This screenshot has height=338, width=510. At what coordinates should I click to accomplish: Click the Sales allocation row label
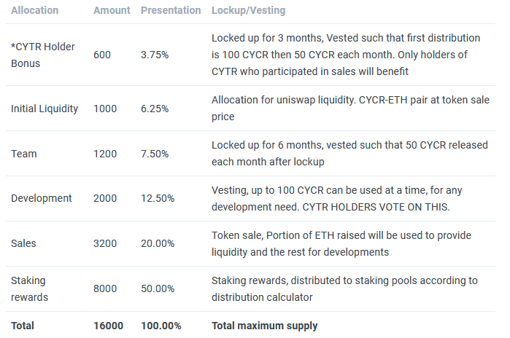[x=24, y=243]
